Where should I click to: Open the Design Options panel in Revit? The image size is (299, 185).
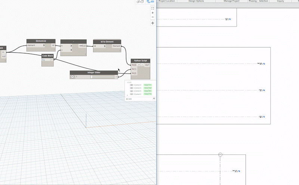coord(196,1)
